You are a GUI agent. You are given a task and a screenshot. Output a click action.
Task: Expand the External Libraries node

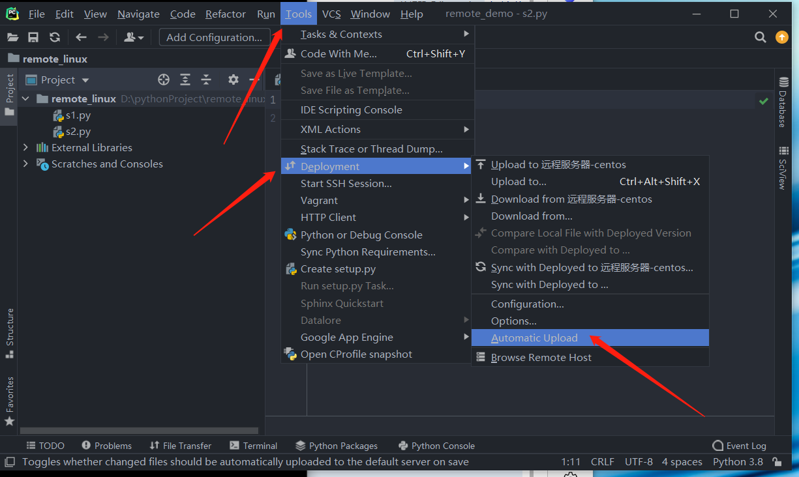pyautogui.click(x=26, y=147)
